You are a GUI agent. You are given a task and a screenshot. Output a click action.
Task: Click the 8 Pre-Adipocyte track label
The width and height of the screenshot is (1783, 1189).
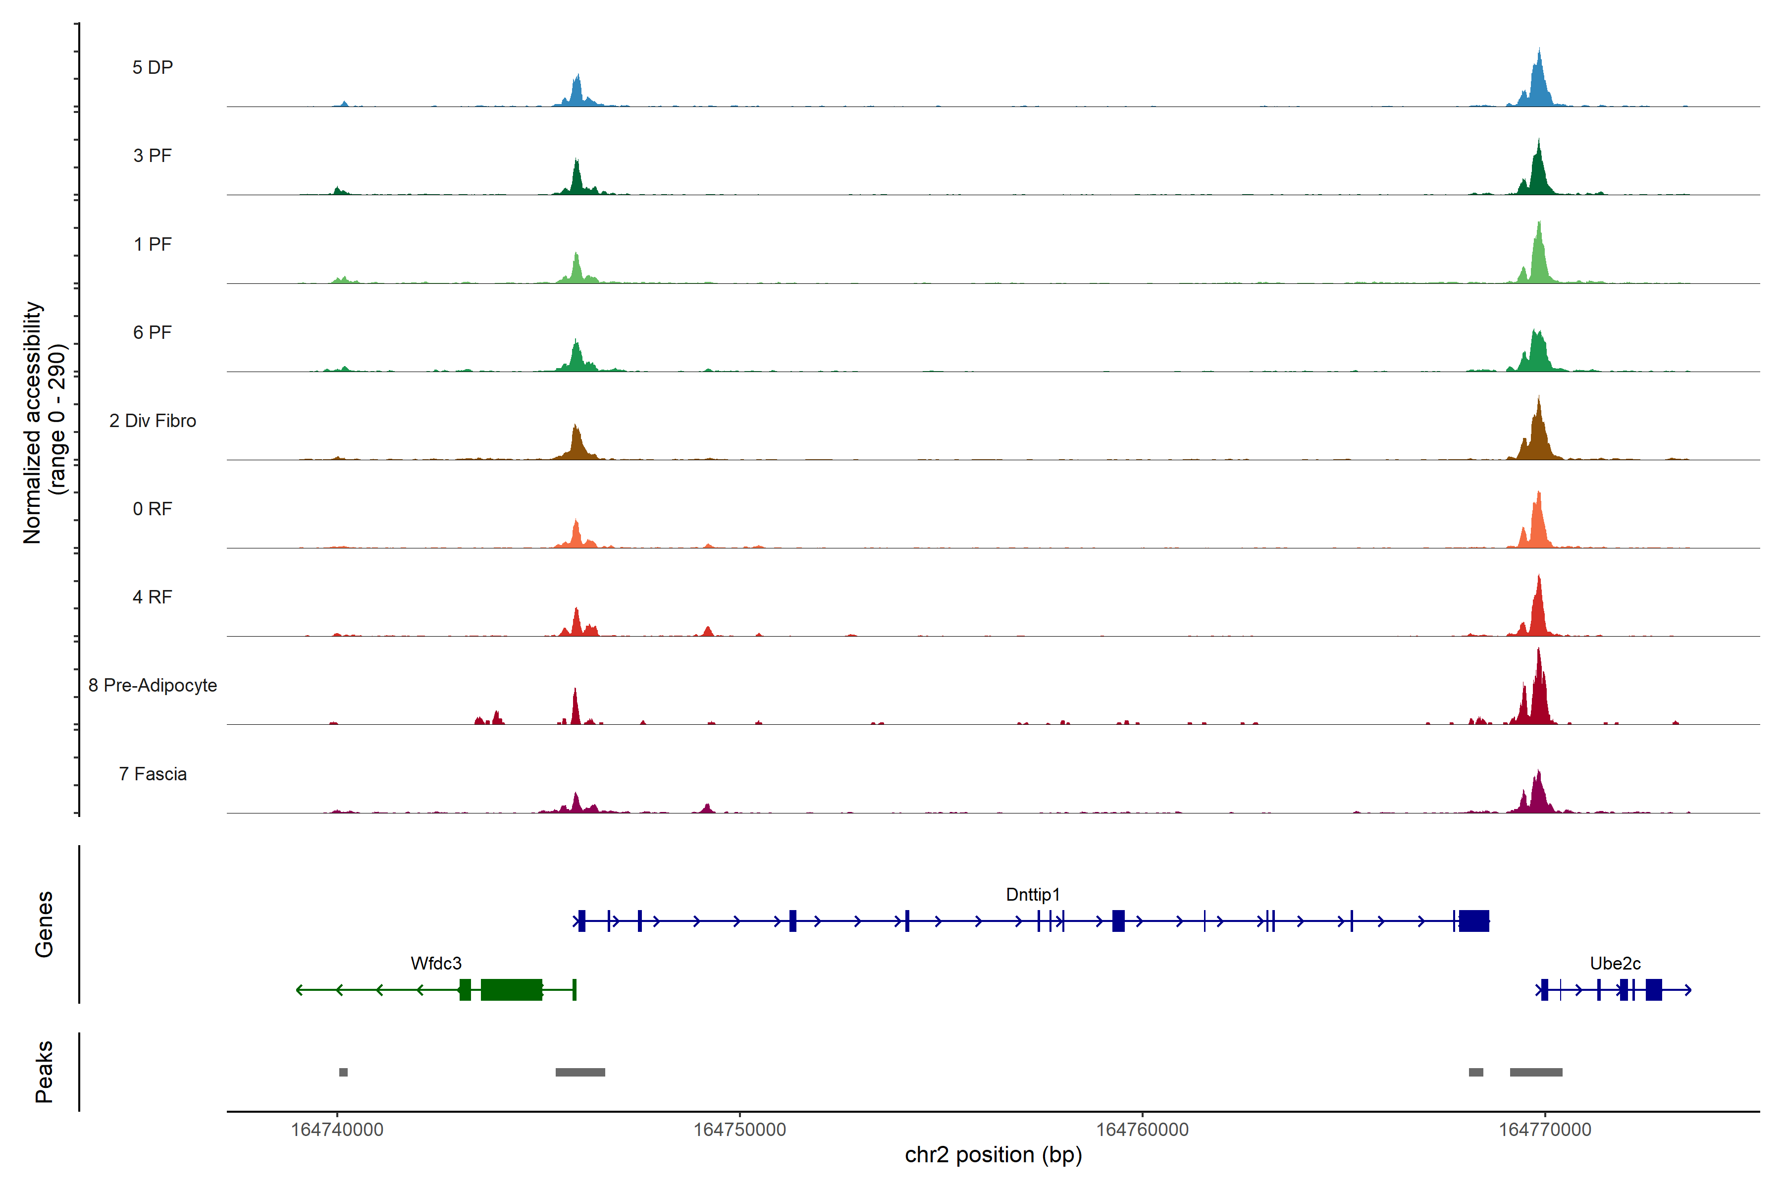pos(153,685)
